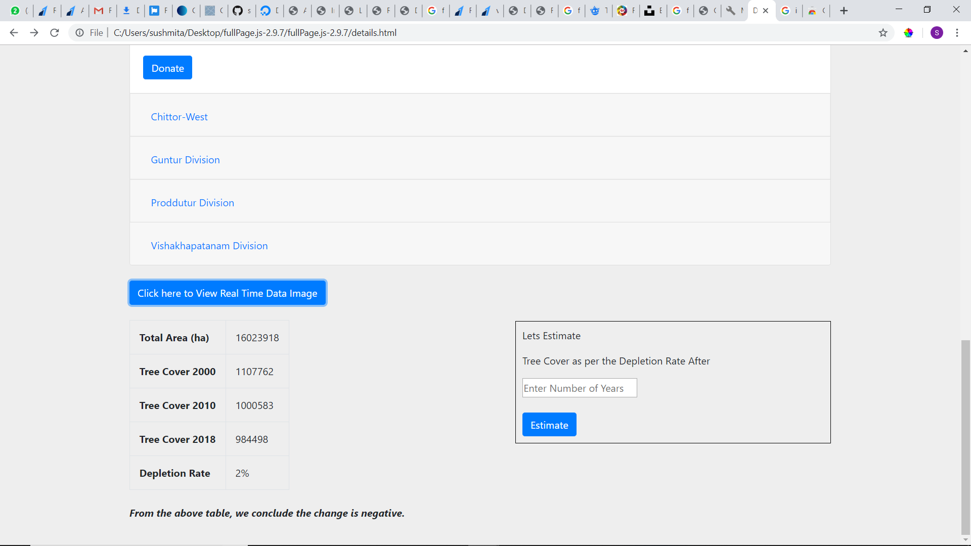Click the View Real Time Data Image button
Viewport: 971px width, 546px height.
(228, 293)
